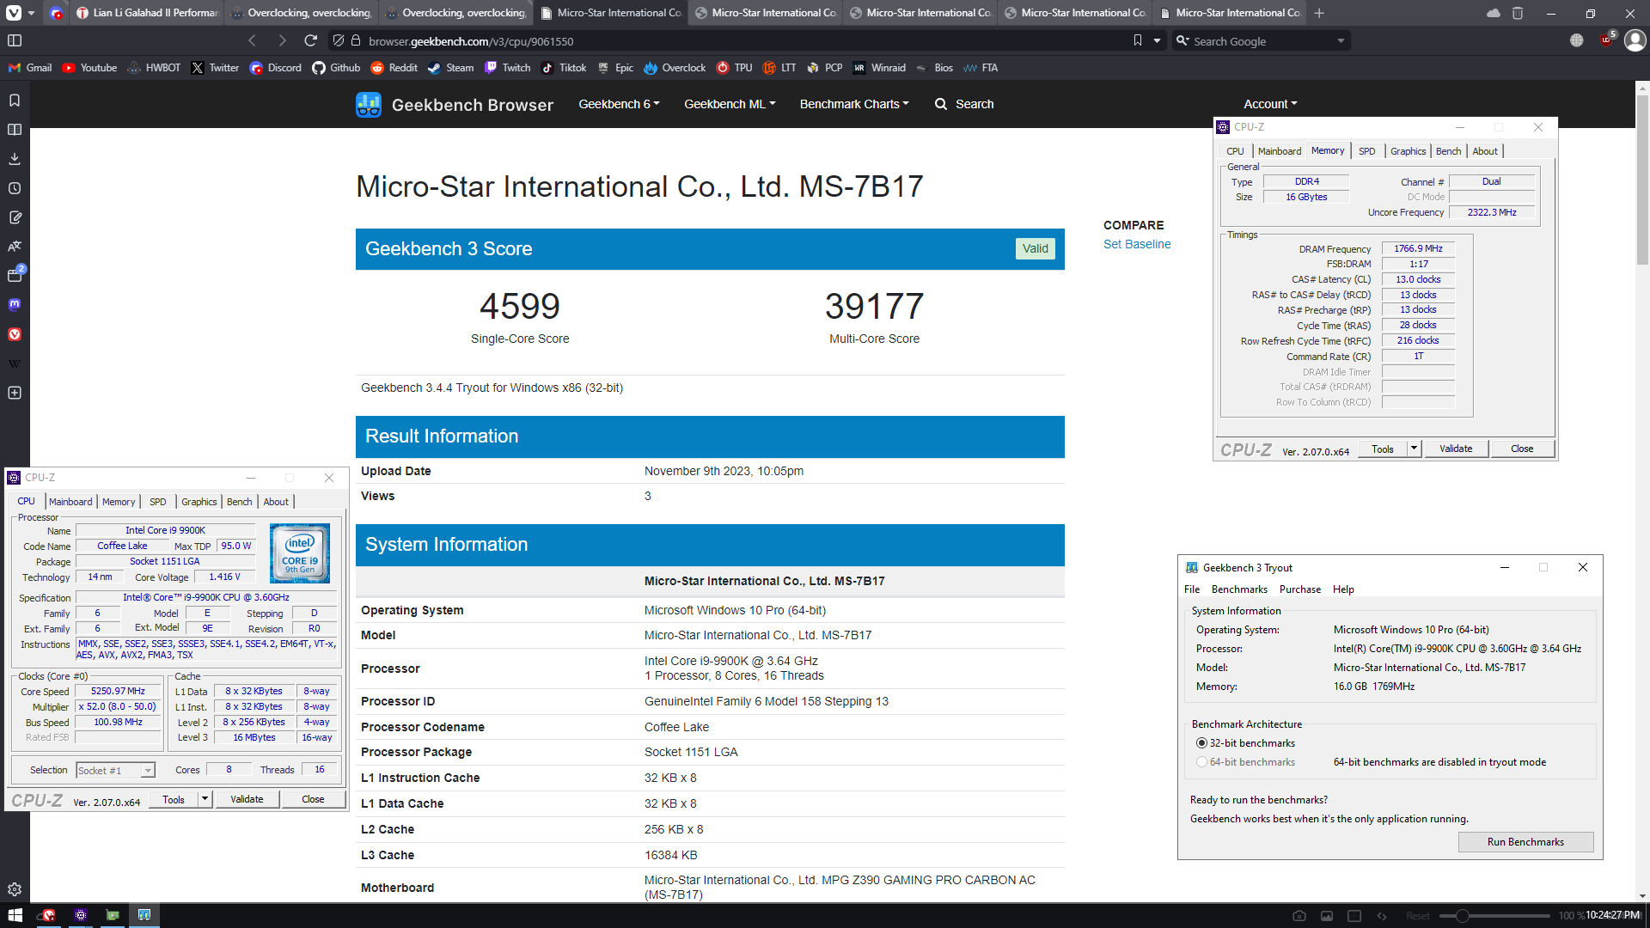Click the Geekbench Browser logo
This screenshot has width=1650, height=928.
pyautogui.click(x=455, y=105)
